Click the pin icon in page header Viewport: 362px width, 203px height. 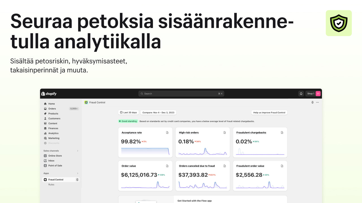click(x=313, y=103)
